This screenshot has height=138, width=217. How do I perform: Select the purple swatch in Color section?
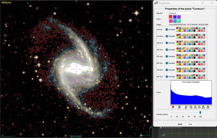179,17
